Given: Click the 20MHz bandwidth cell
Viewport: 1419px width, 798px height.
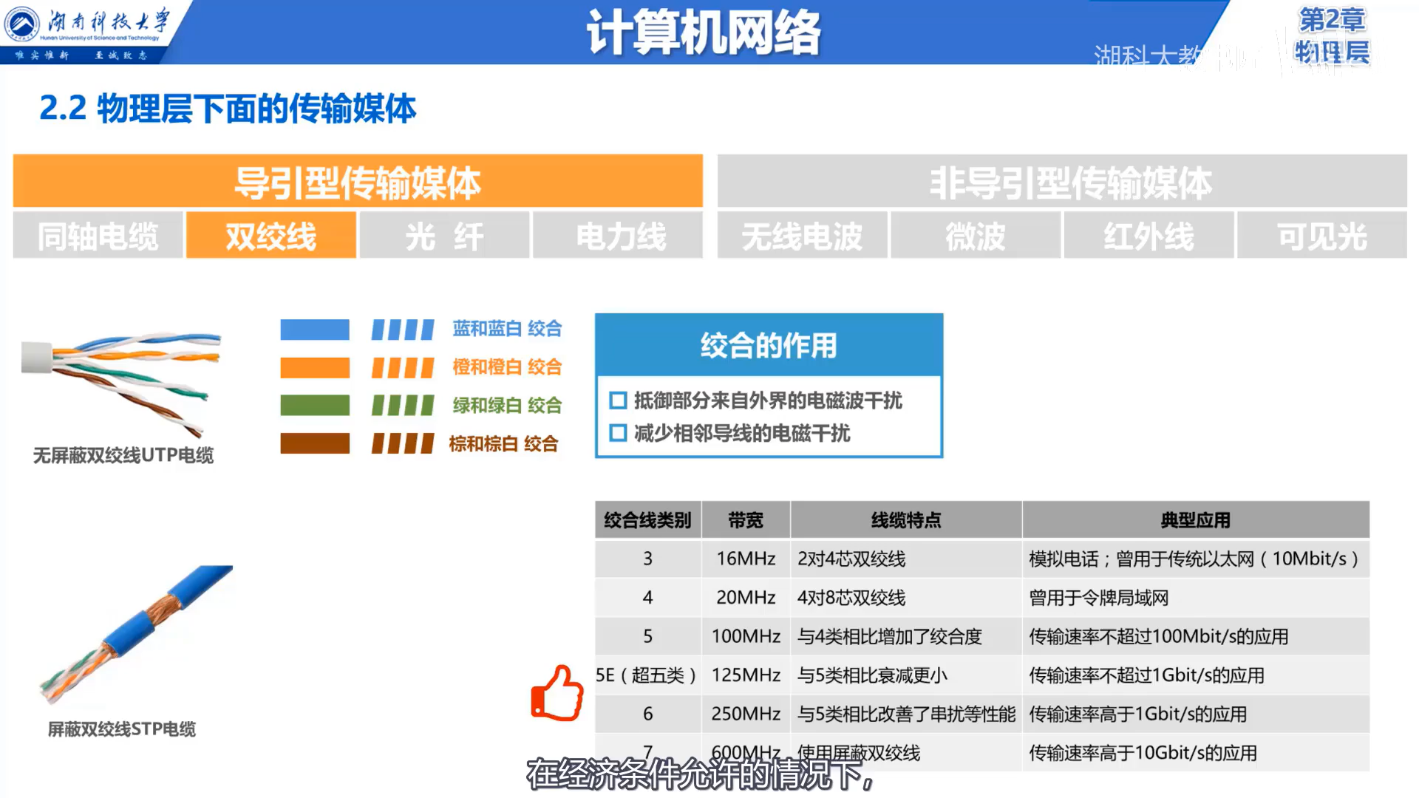Looking at the screenshot, I should tap(746, 598).
